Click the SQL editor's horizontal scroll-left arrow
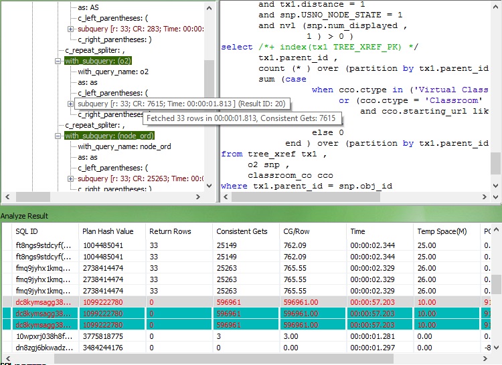Image resolution: width=502 pixels, height=365 pixels. [x=227, y=197]
